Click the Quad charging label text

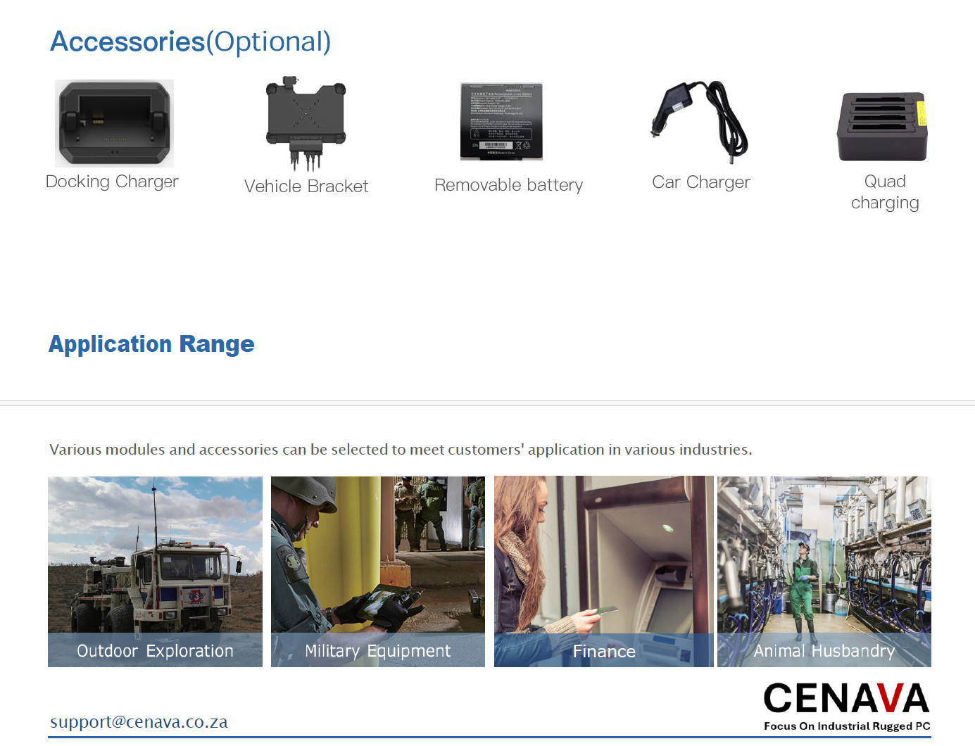point(885,192)
